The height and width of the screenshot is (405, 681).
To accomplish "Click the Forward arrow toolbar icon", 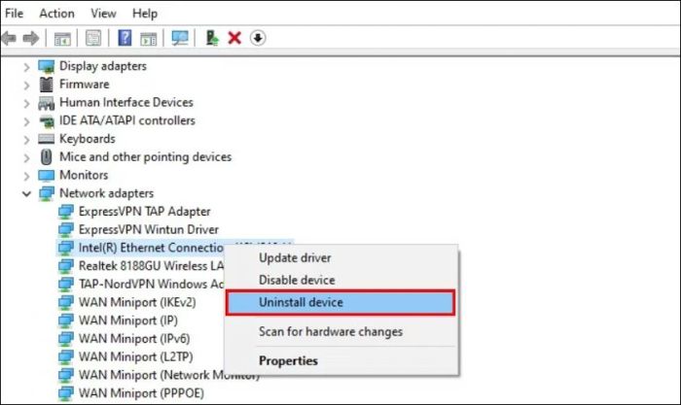I will click(31, 38).
